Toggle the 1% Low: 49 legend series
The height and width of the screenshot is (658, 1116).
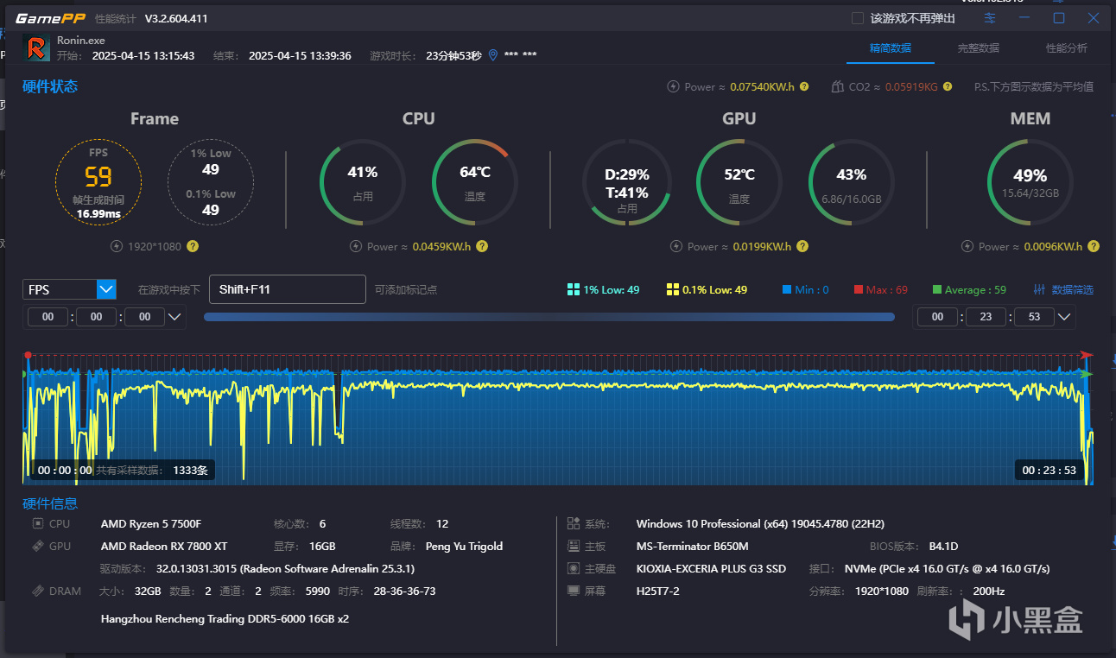point(603,289)
